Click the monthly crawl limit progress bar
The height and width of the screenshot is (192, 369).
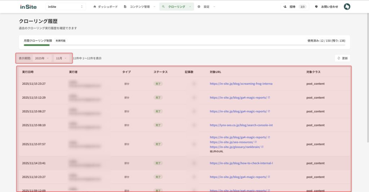184,45
